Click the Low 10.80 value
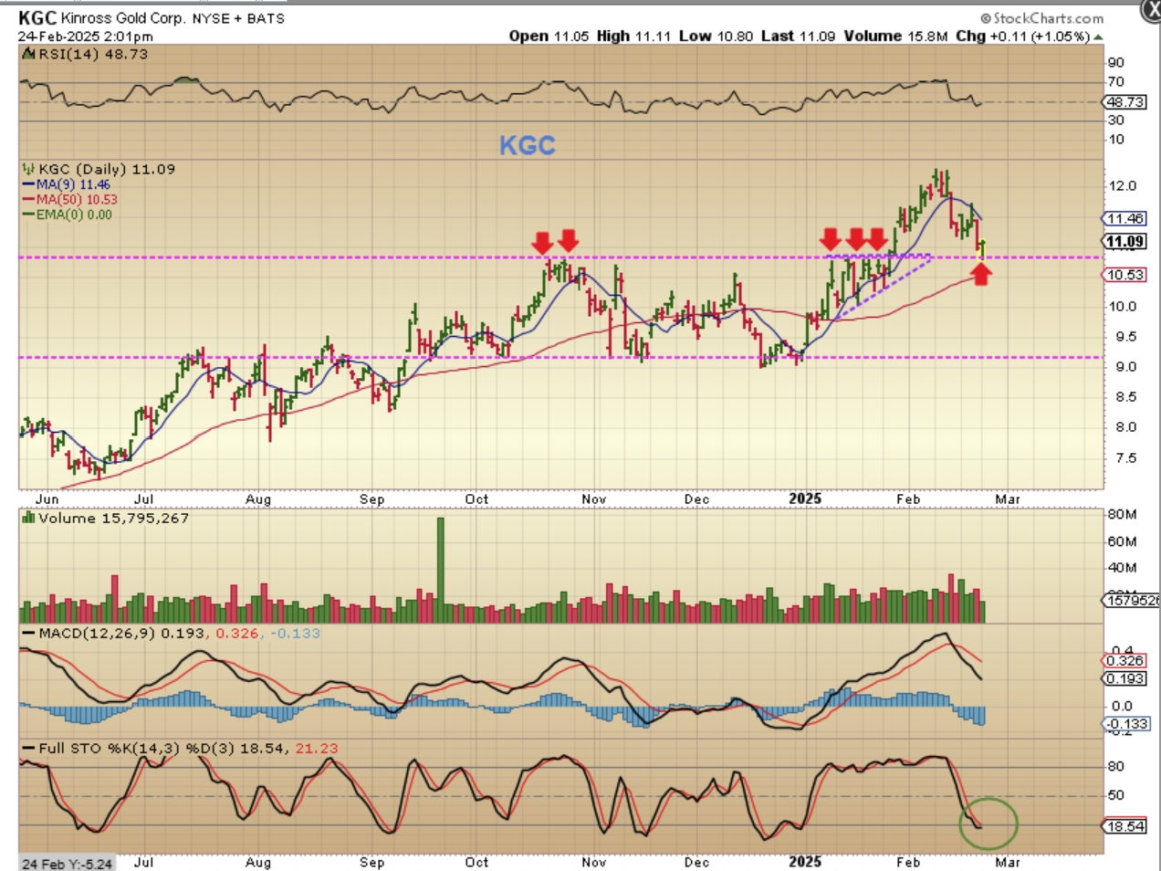The image size is (1161, 871). (716, 36)
